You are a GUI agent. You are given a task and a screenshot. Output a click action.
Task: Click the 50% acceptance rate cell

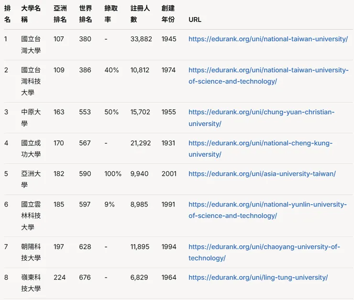point(111,112)
